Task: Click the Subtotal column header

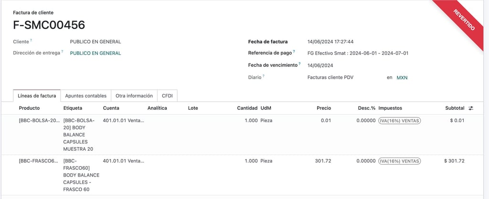Action: (x=454, y=108)
